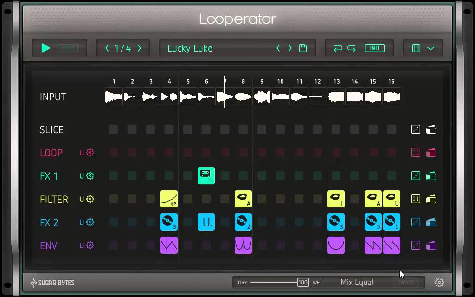Open the Lucky Luke preset name field
This screenshot has height=297, width=475.
(x=190, y=48)
